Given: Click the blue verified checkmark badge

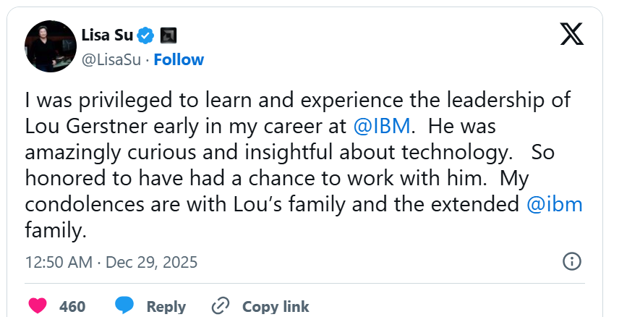Looking at the screenshot, I should point(146,35).
